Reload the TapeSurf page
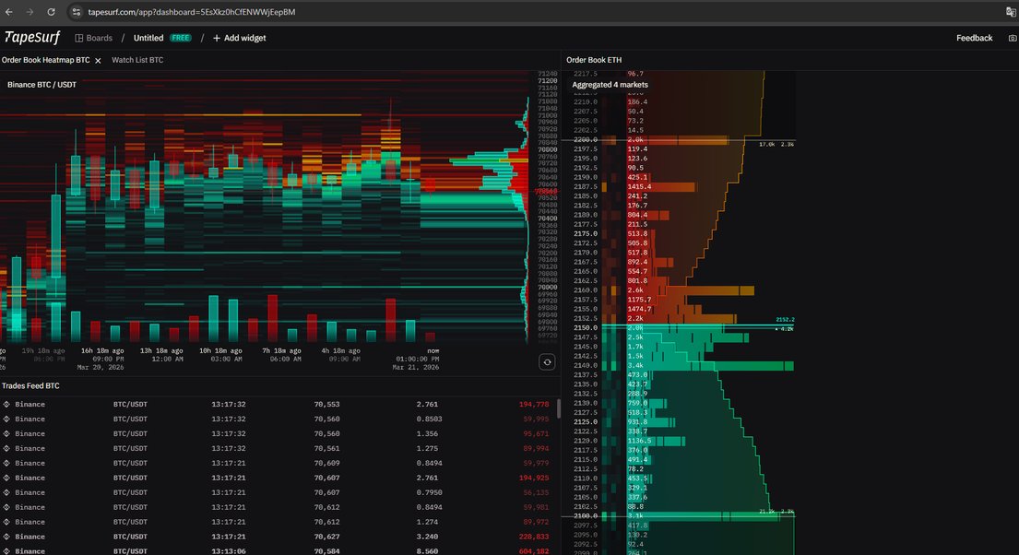Screen dimensions: 1019x555 tap(51, 12)
